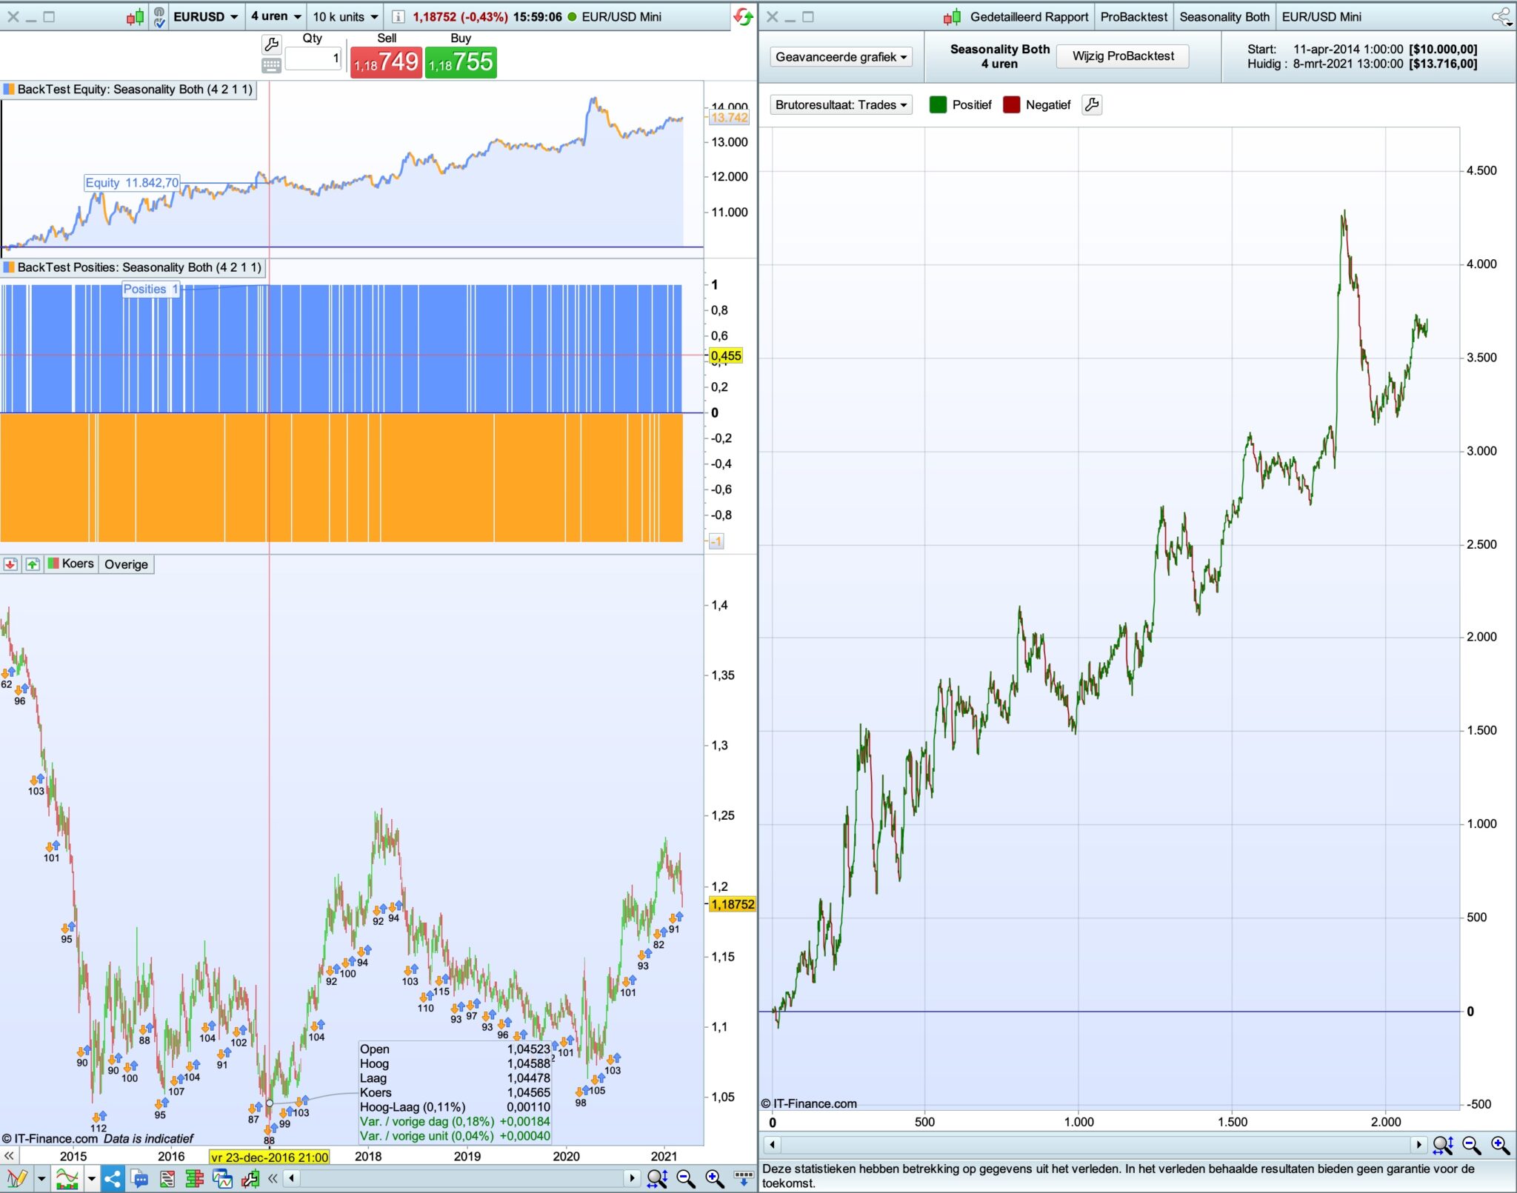Click the red-green refresh arrows icon
This screenshot has height=1193, width=1517.
743,16
